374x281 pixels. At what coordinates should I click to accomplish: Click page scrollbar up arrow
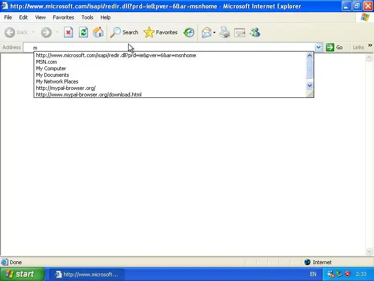[369, 57]
